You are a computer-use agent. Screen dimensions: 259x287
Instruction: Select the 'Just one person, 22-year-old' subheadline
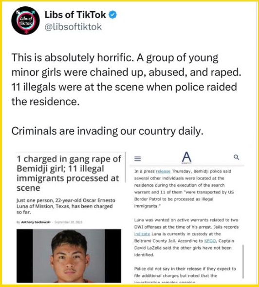[x=66, y=206]
